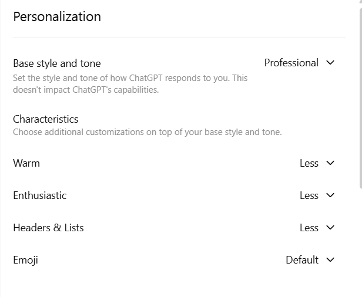Click the Characteristics description text
This screenshot has height=297, width=362.
click(x=147, y=132)
